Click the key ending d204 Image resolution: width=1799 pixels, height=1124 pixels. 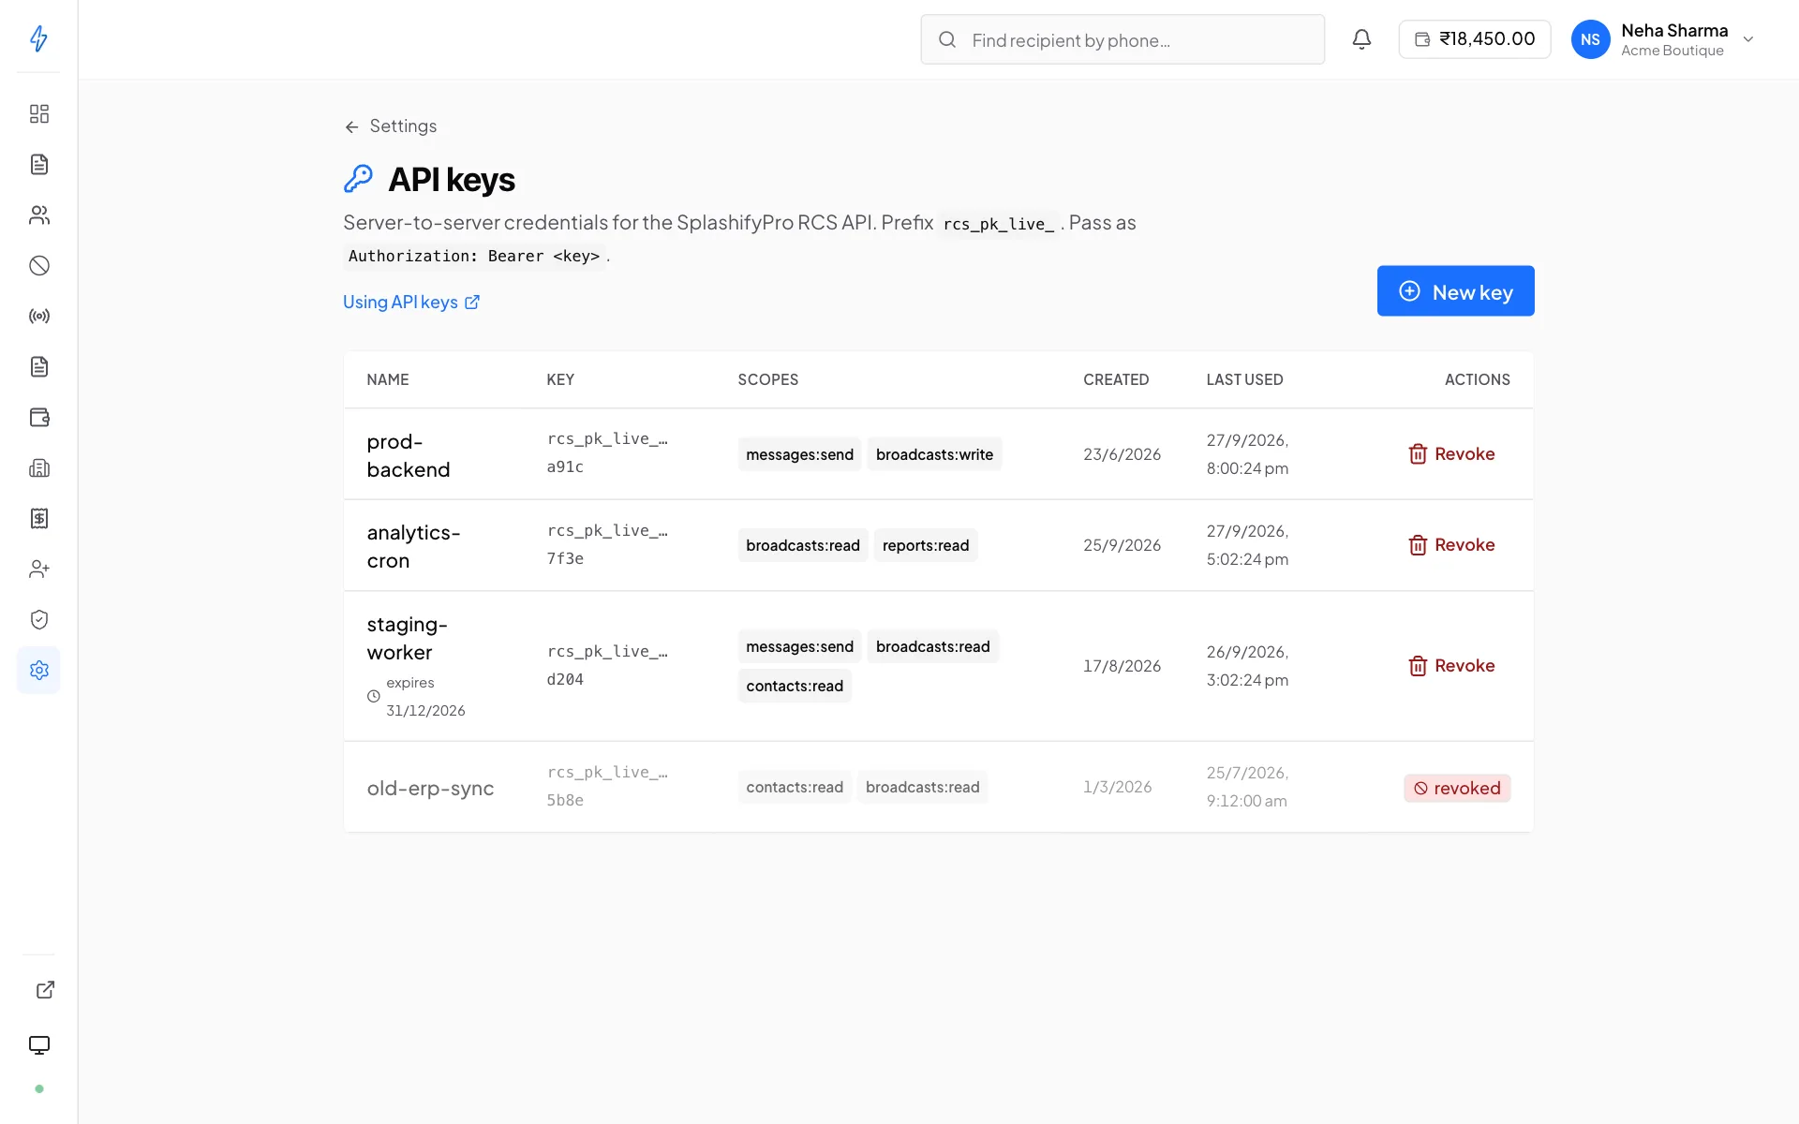click(x=607, y=665)
